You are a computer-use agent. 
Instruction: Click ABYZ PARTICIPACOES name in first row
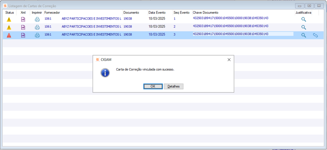[91, 19]
